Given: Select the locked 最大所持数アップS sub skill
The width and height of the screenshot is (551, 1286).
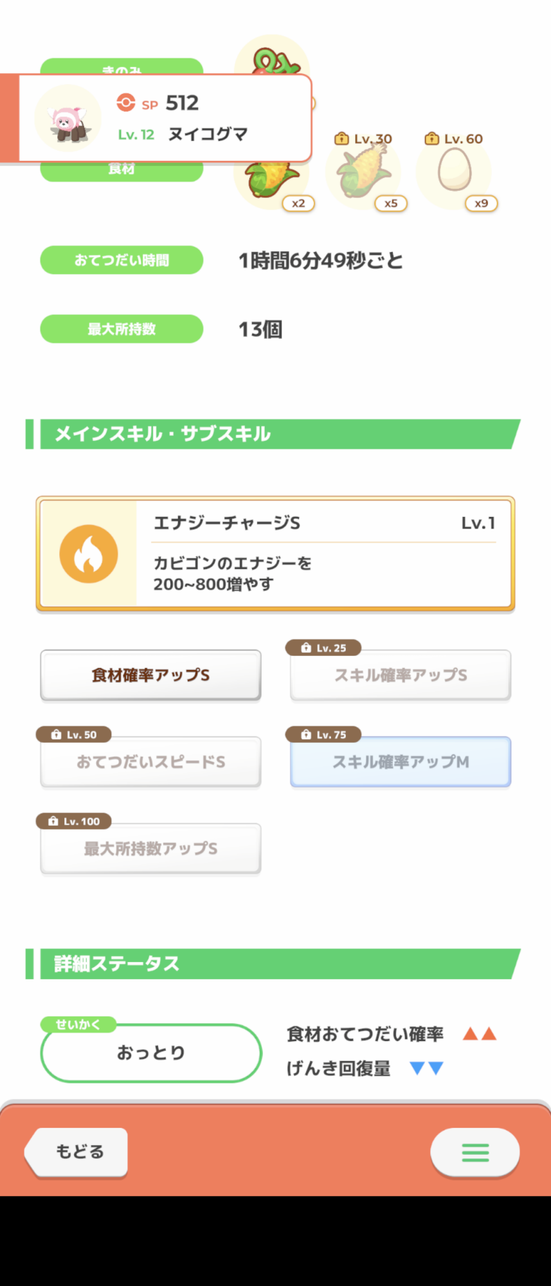Looking at the screenshot, I should pos(150,849).
